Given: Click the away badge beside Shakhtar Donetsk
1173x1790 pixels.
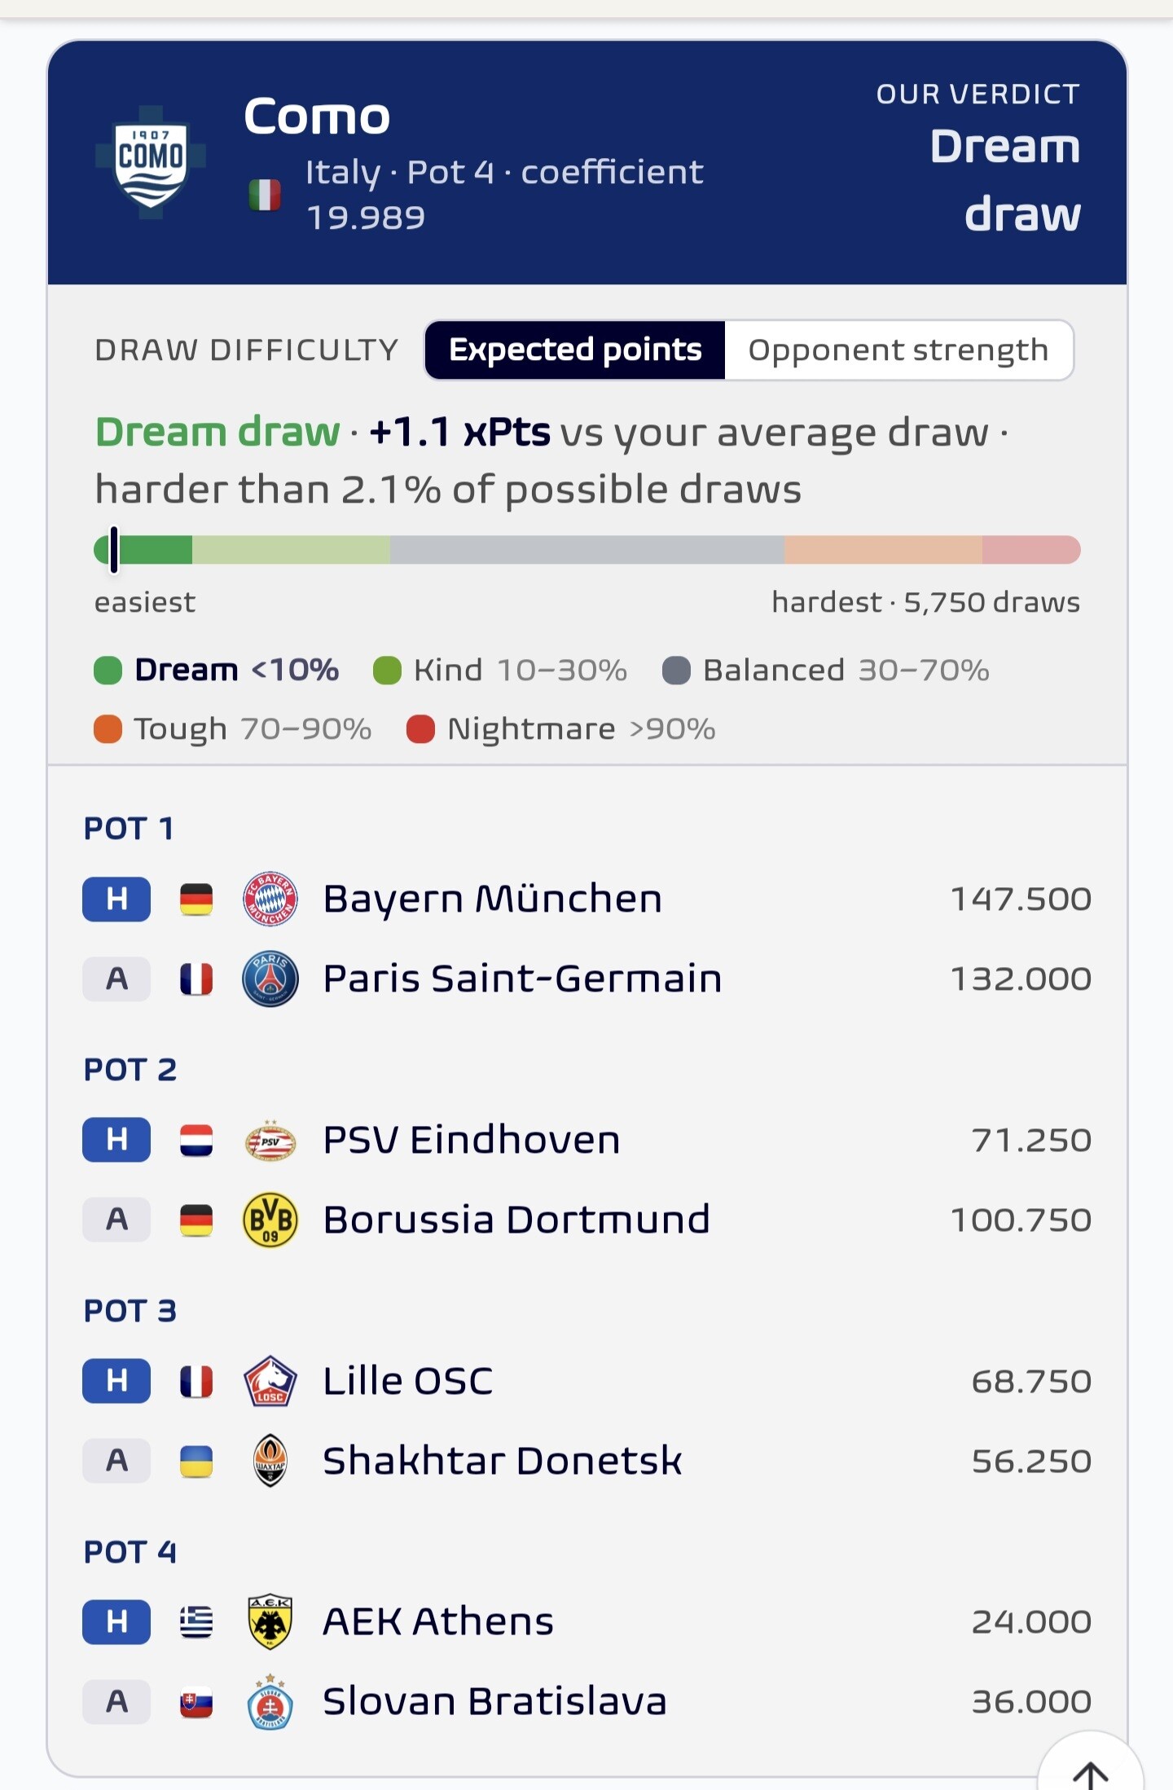Looking at the screenshot, I should (x=116, y=1461).
